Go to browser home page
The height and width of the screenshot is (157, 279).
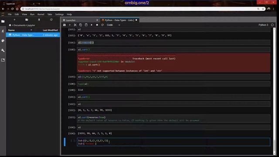17,9
